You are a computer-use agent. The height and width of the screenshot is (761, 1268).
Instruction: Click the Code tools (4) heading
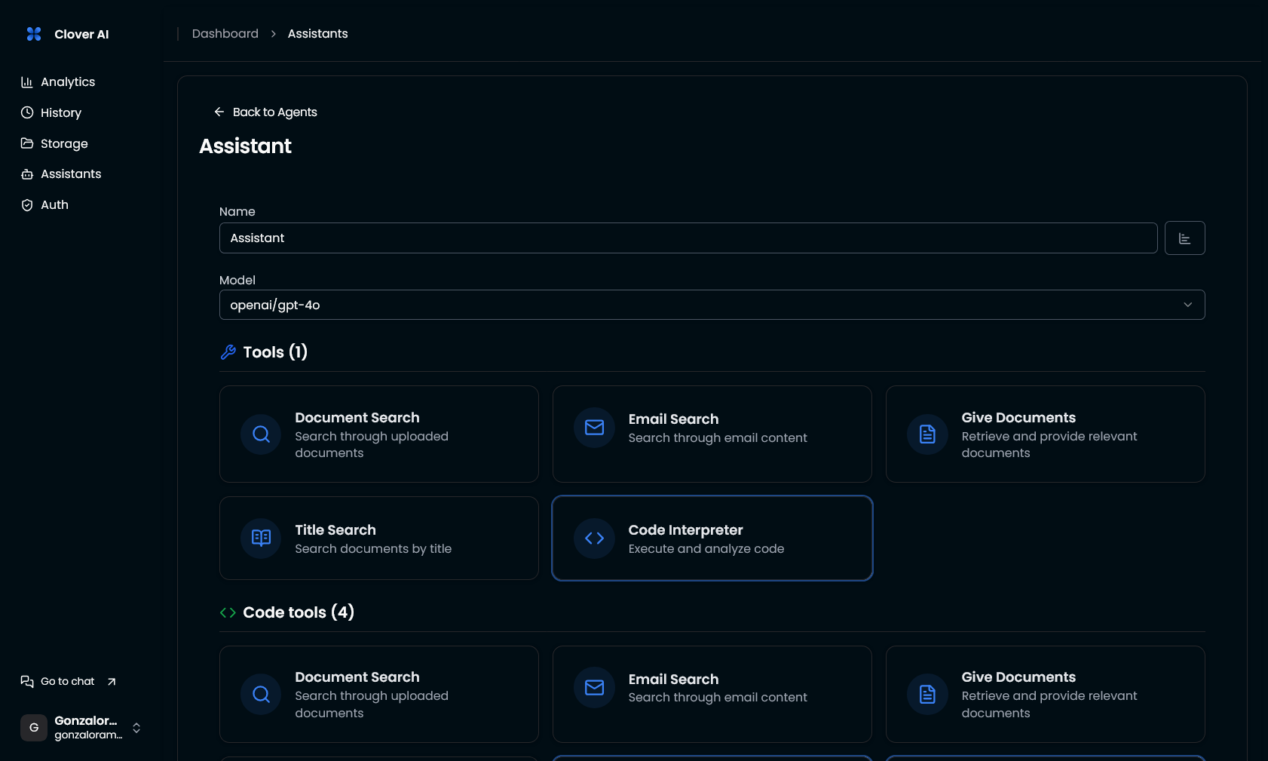299,612
